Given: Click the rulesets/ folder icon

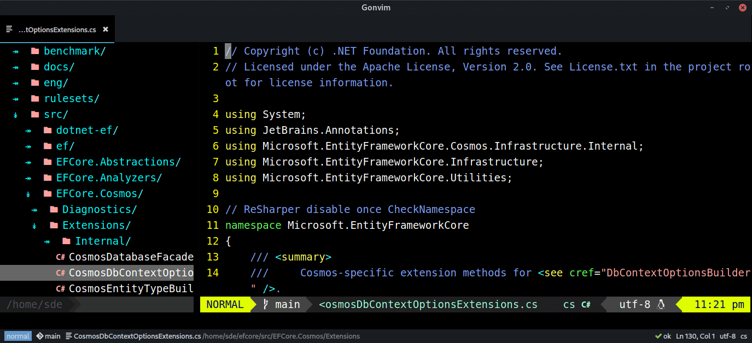Looking at the screenshot, I should (35, 99).
